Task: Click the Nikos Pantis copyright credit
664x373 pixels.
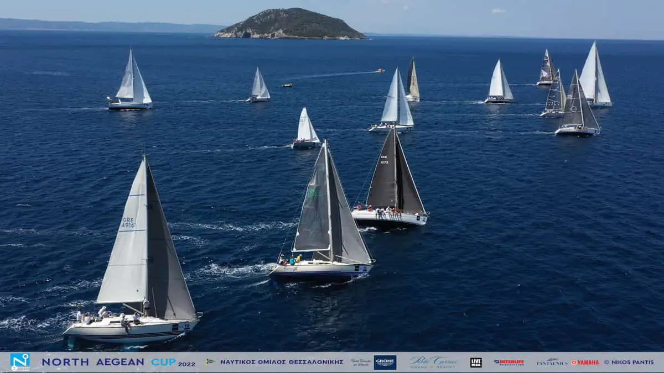Action: [629, 363]
